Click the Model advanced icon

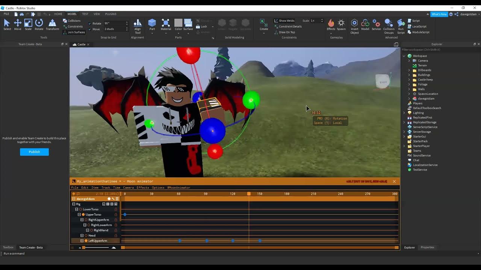pos(365,25)
